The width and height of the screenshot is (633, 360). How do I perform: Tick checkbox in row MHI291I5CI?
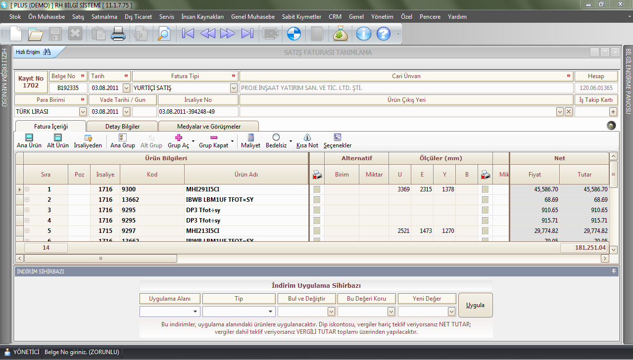(x=317, y=189)
